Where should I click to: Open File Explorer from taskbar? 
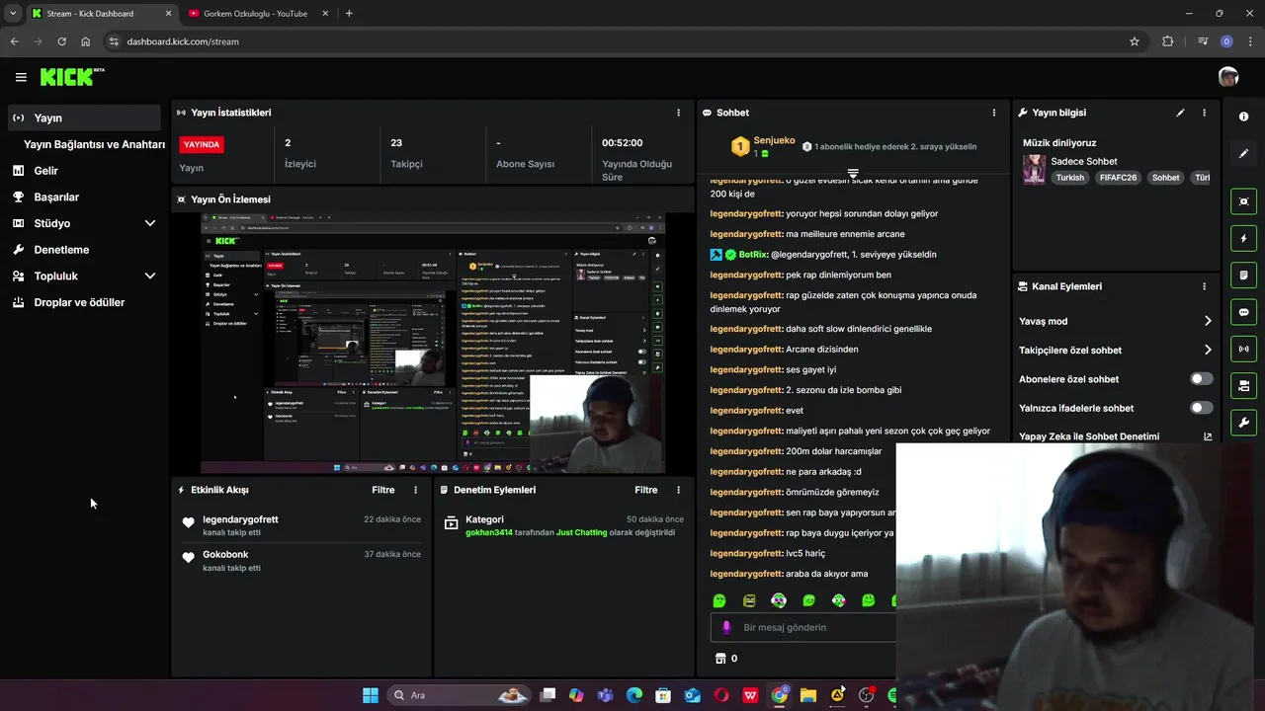pos(807,695)
